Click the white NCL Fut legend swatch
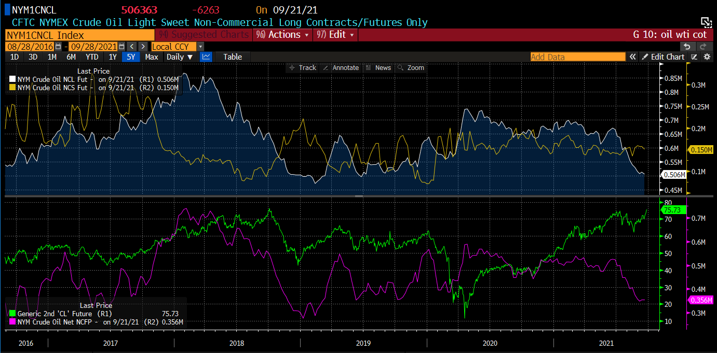This screenshot has height=353, width=717. (x=12, y=79)
